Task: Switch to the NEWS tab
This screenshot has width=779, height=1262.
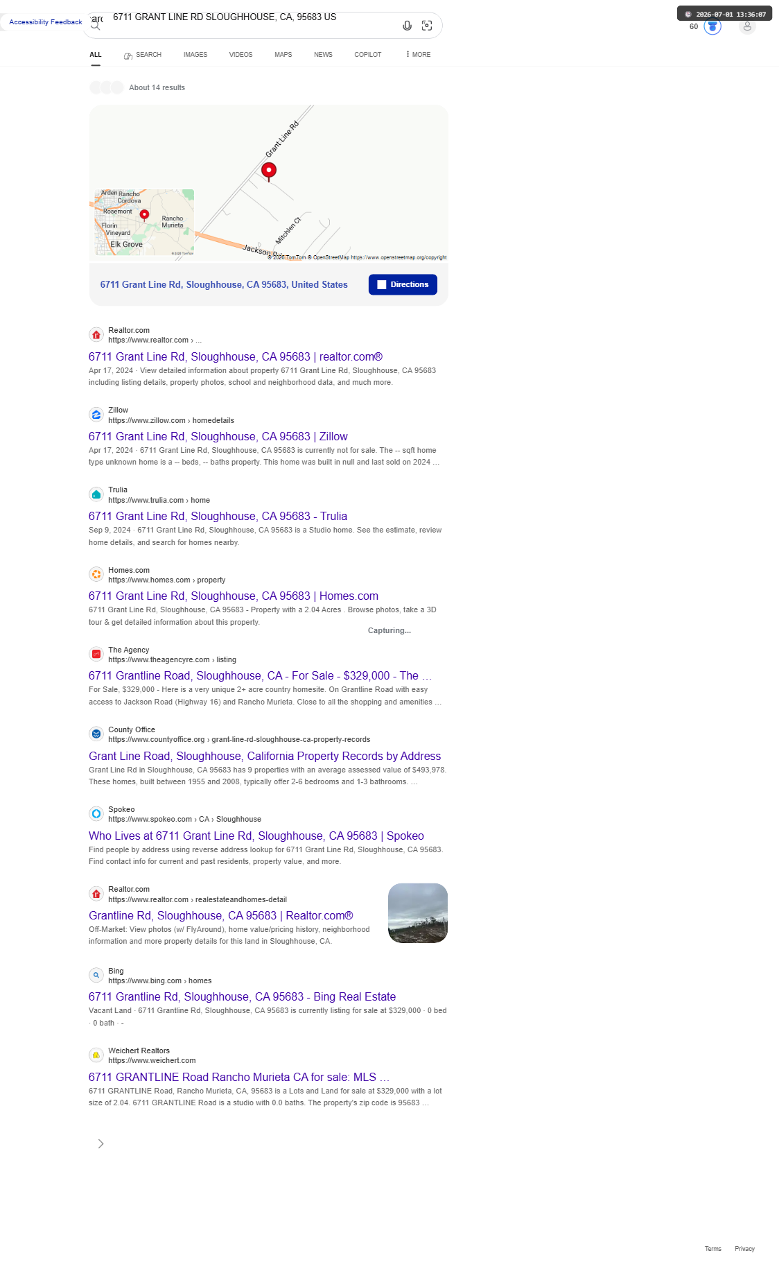Action: pos(323,55)
